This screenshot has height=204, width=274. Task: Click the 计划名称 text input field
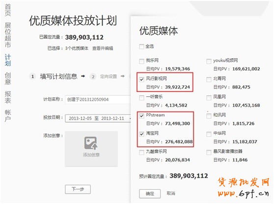click(x=98, y=100)
